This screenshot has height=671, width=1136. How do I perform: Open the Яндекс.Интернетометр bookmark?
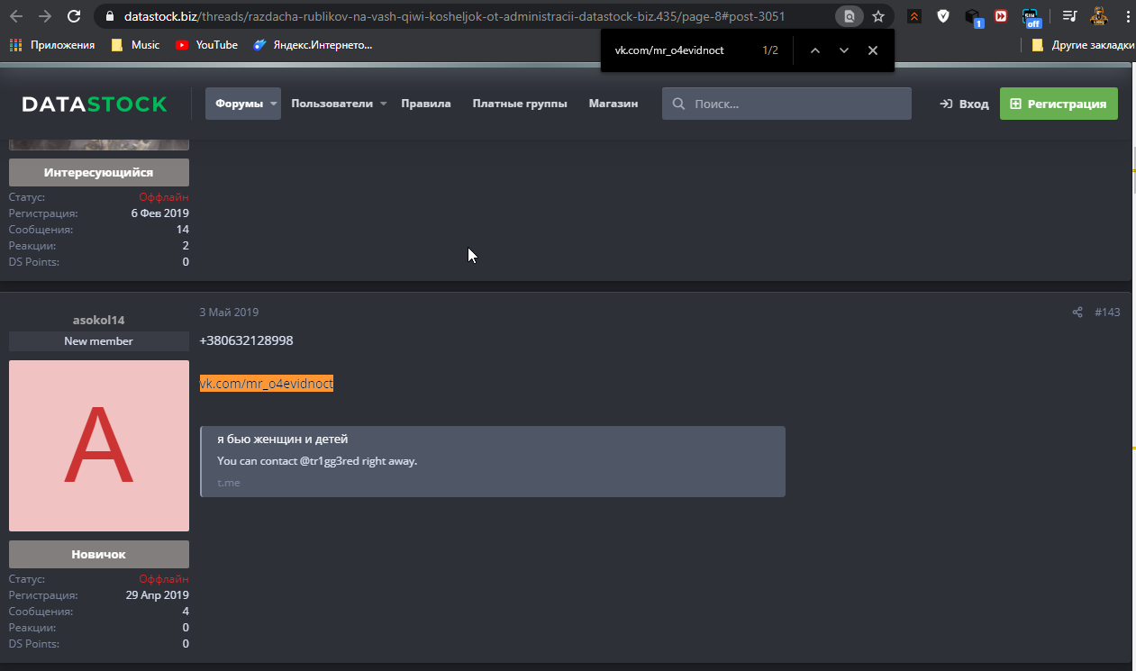313,45
